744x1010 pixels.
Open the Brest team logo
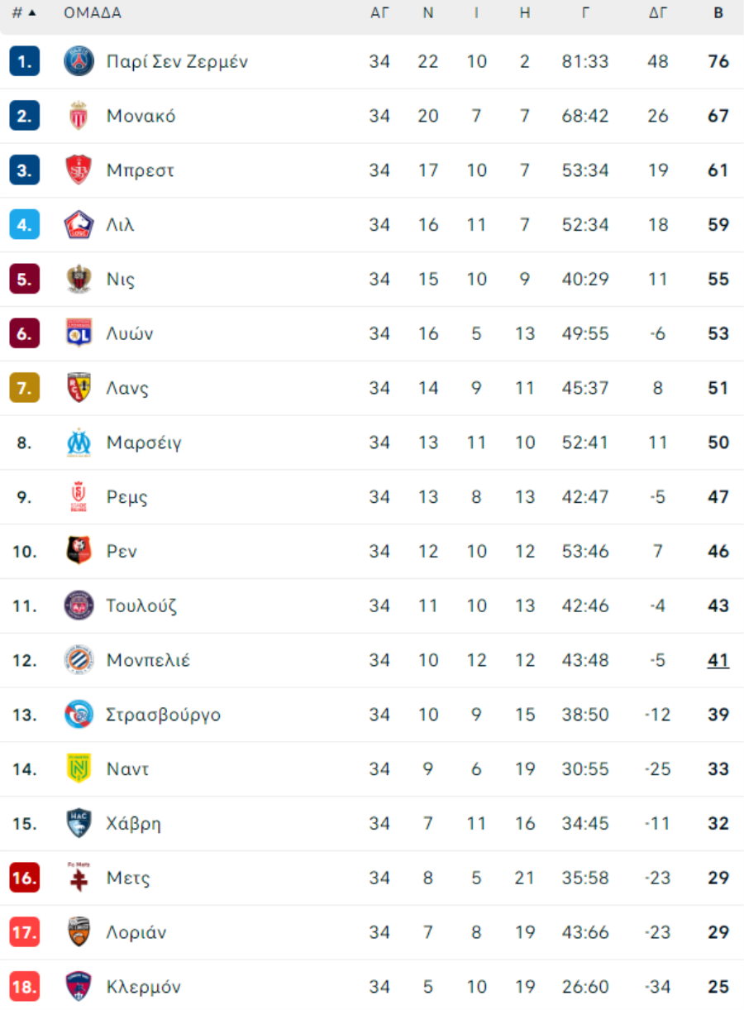coord(79,170)
